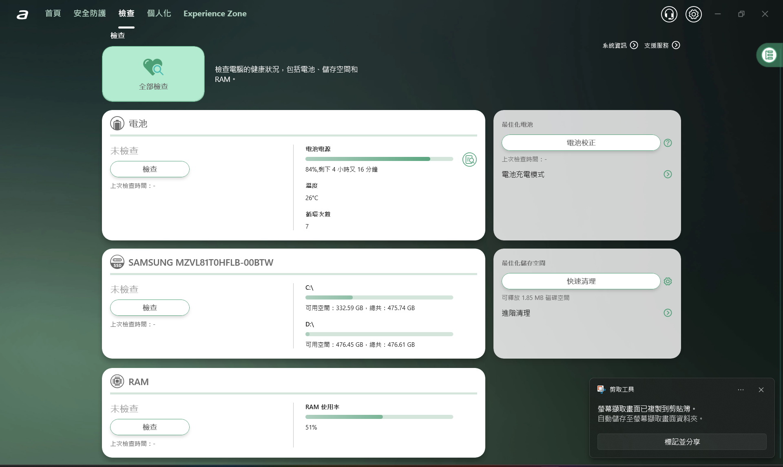Open 支援服務 arrow link
This screenshot has width=783, height=467.
[x=676, y=45]
